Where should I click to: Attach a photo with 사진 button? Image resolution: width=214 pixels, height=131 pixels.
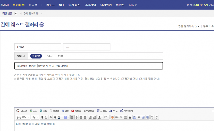coord(34,111)
